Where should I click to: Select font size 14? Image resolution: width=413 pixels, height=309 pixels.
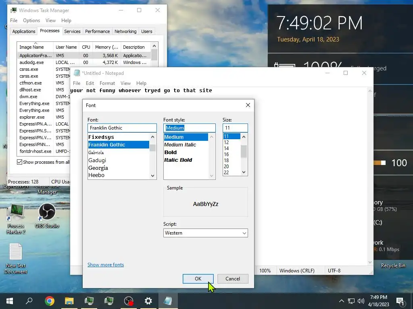point(232,148)
